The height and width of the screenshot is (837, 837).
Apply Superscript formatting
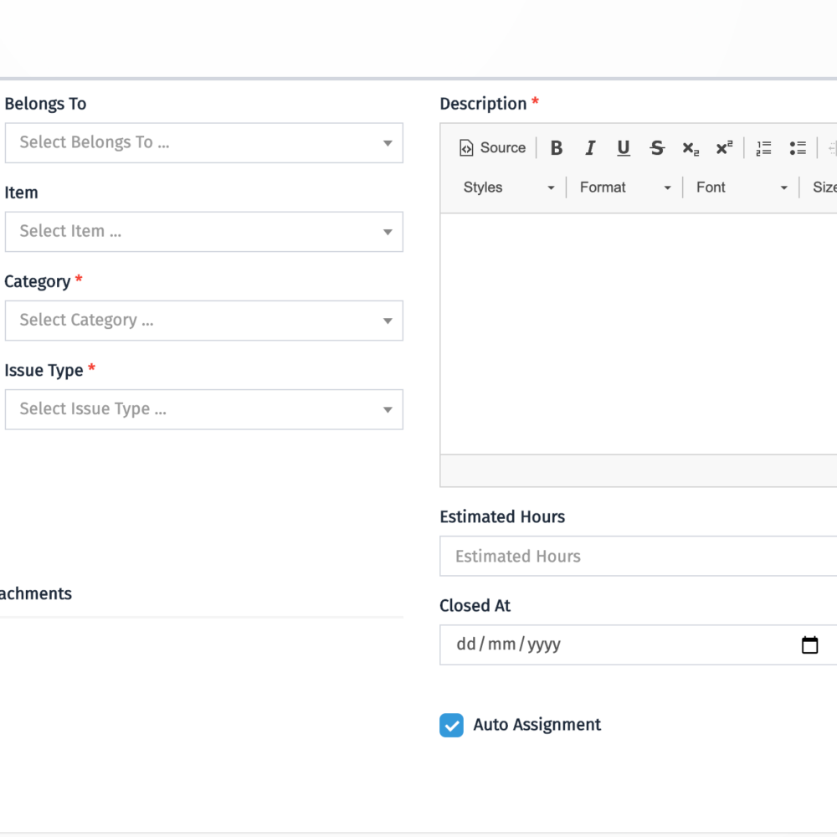coord(724,148)
